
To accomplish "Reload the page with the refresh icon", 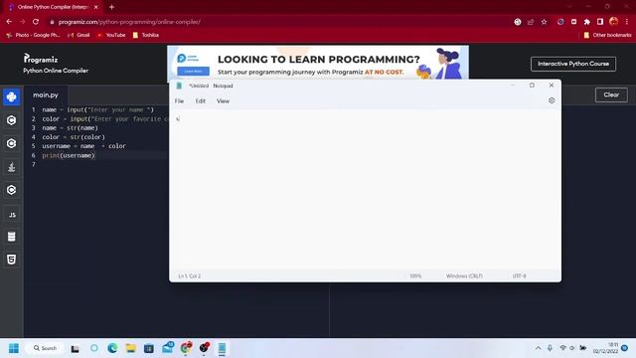I will click(36, 22).
